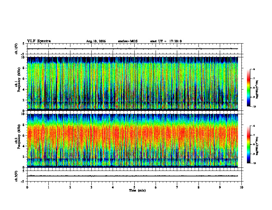Click the ch.1 voltage waveform trace
This screenshot has height=210, width=272.
tap(133, 49)
